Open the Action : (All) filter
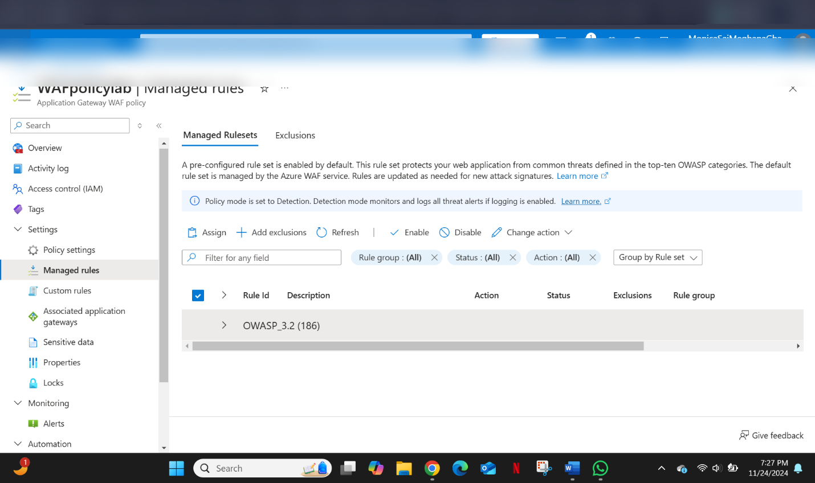815x483 pixels. click(x=557, y=257)
